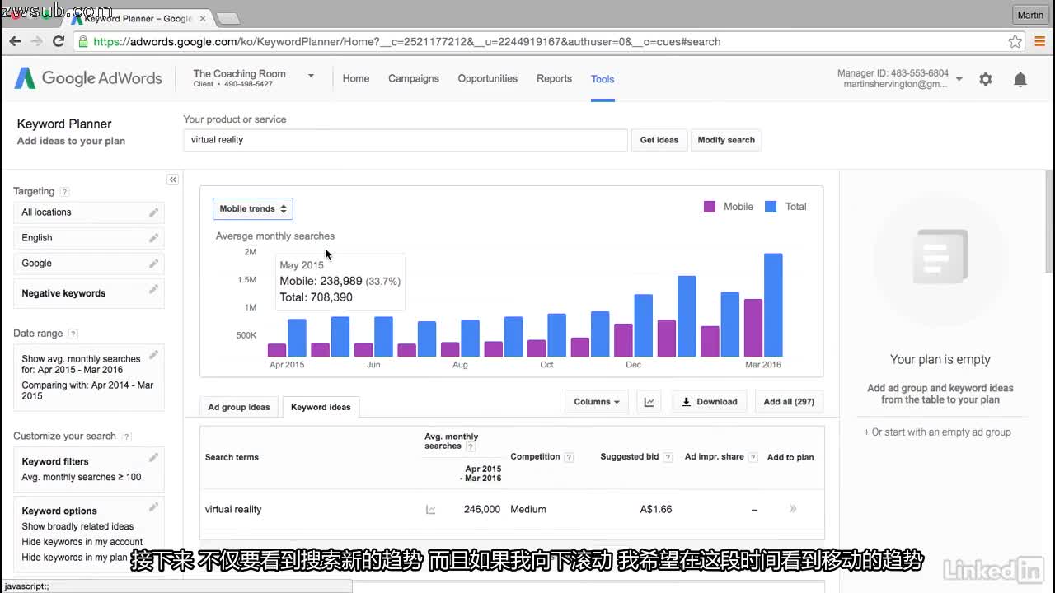Open the Reports menu item
This screenshot has height=593, width=1055.
(x=554, y=79)
